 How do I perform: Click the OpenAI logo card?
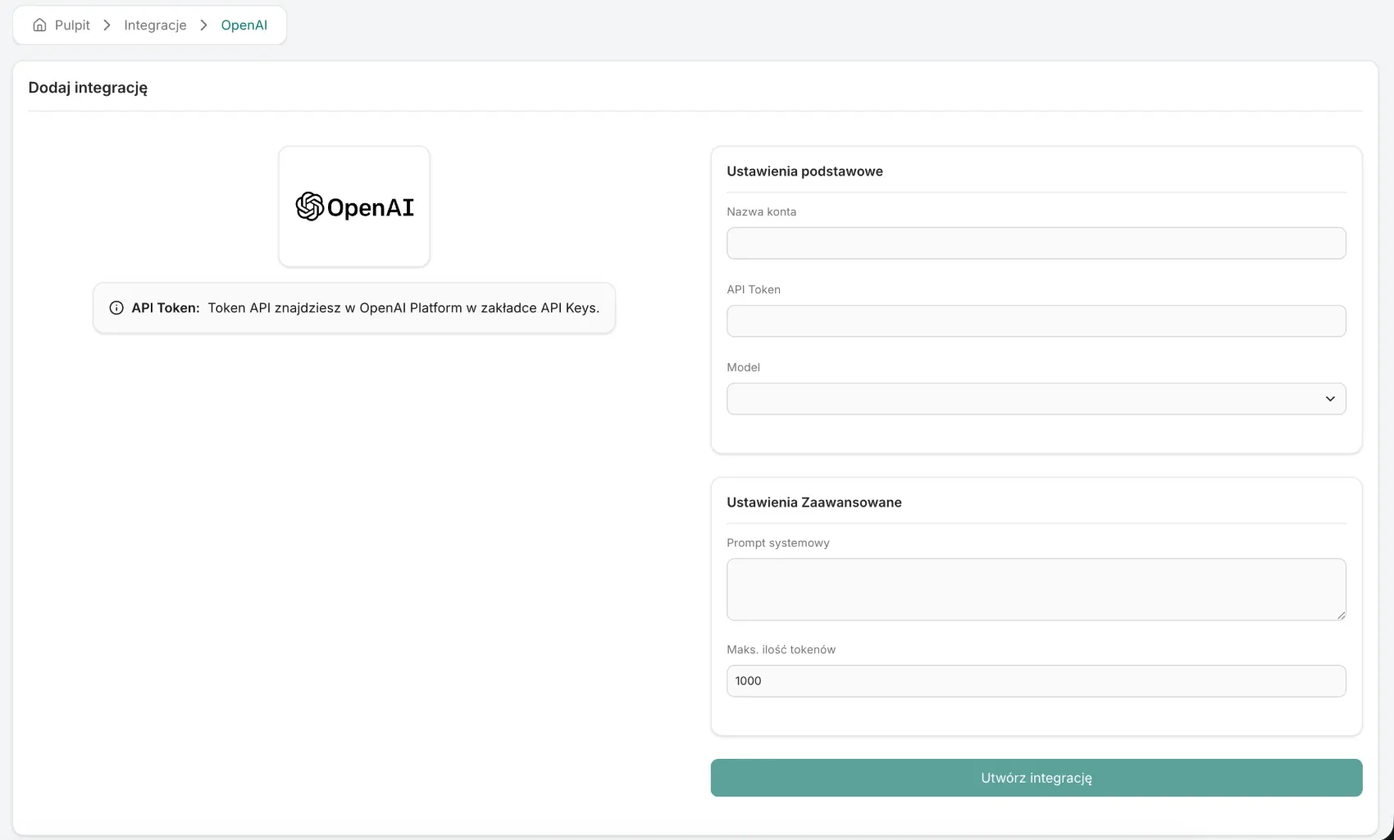(354, 207)
